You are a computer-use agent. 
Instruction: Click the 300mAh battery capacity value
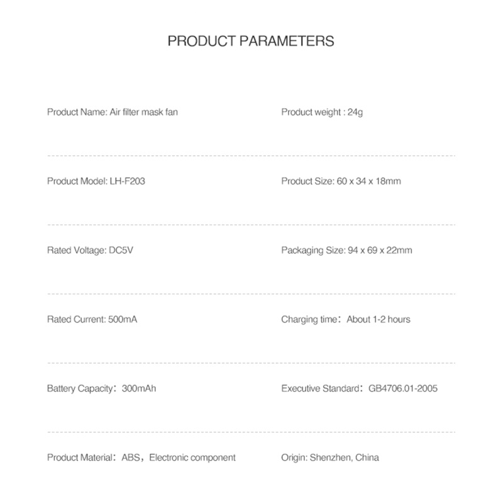coord(139,389)
